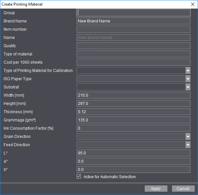Select the Item number field
Viewport: 198px width, 195px height.
click(x=133, y=29)
